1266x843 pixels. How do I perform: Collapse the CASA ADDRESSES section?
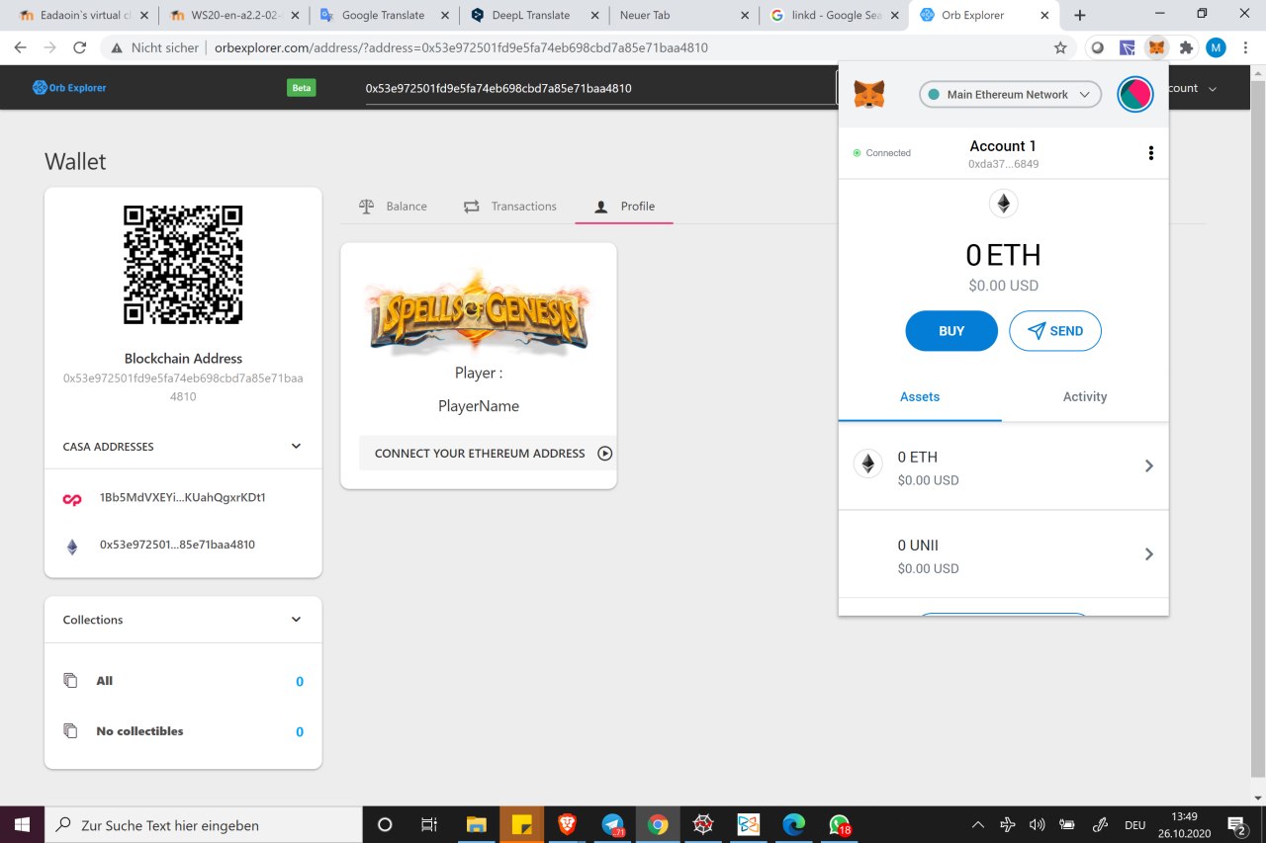[296, 447]
